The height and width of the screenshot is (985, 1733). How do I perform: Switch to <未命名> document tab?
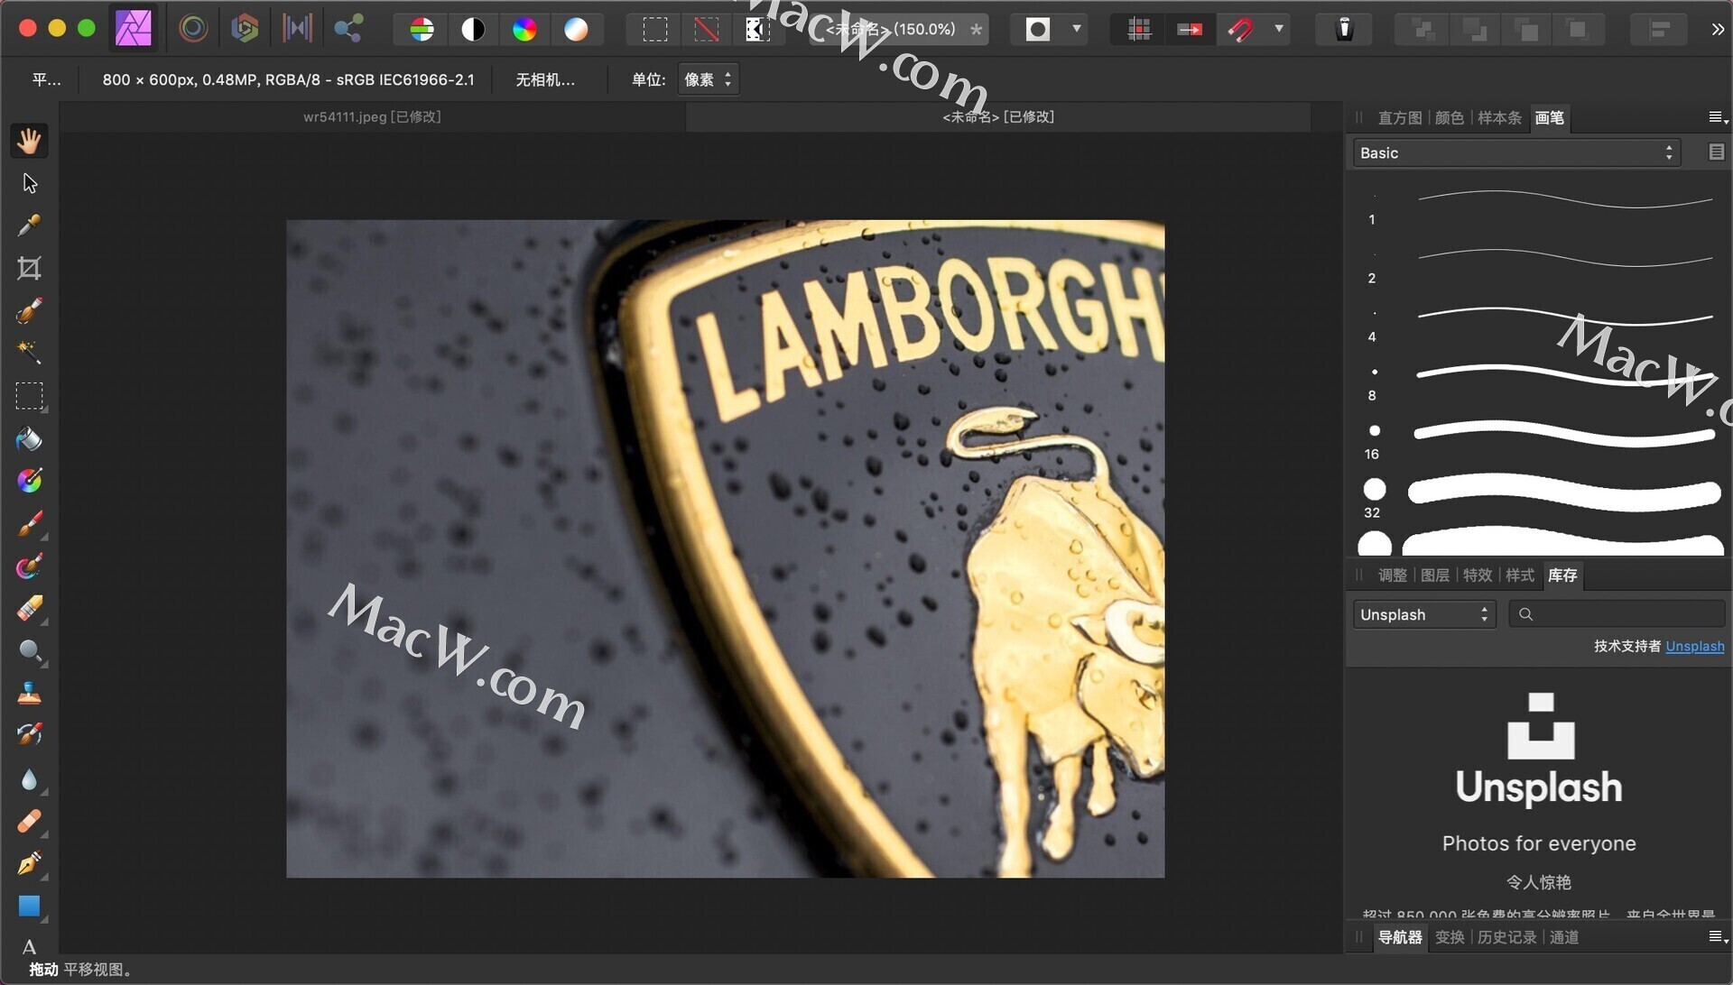(998, 116)
